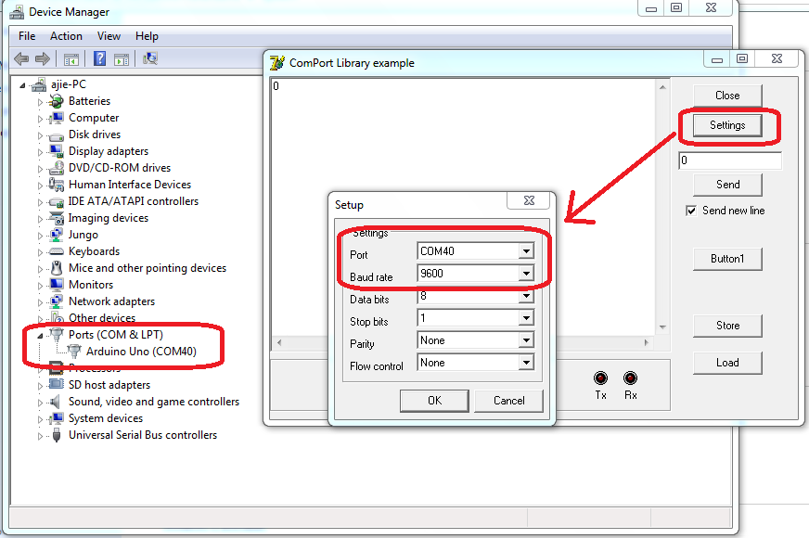Viewport: 809px width, 538px height.
Task: Click Cancel in the Setup dialog
Action: pos(508,401)
